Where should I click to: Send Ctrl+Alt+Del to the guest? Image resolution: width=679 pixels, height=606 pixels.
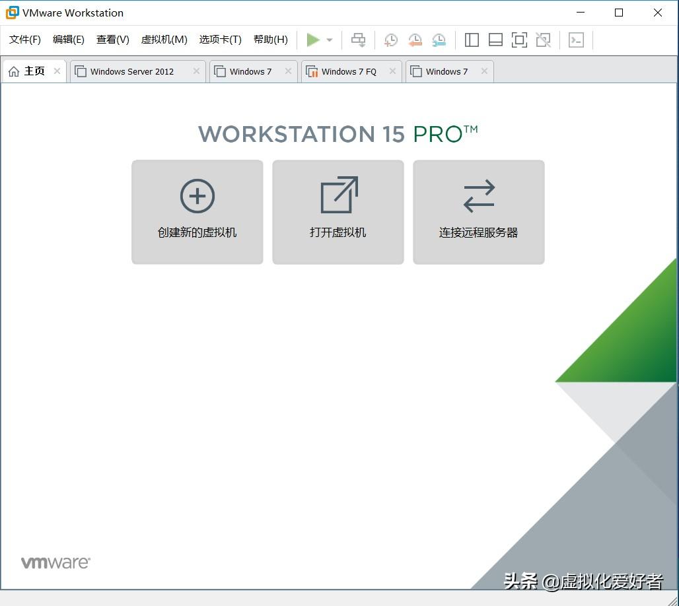point(359,40)
